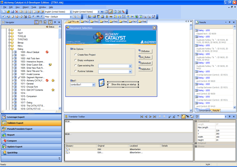Select 1009 - Segment Alignmen... in the tree
Viewport: 237px width, 167px height.
[32, 78]
